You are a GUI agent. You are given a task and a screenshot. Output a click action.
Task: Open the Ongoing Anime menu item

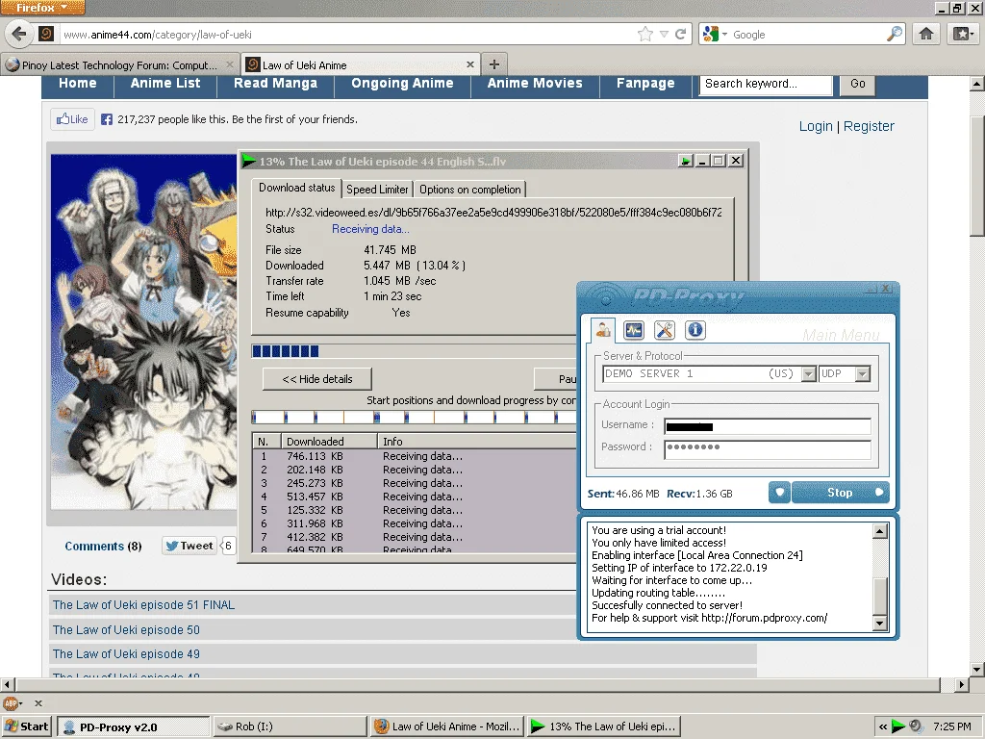point(402,84)
